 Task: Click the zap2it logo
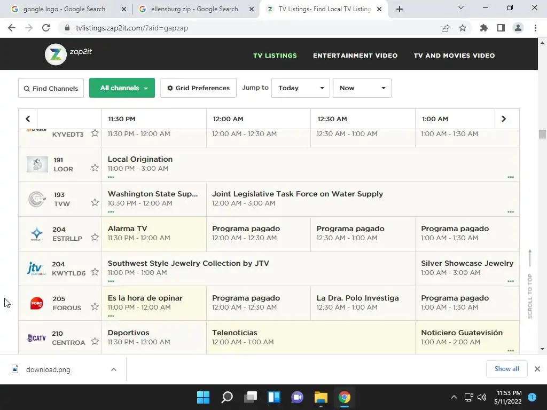pos(68,54)
